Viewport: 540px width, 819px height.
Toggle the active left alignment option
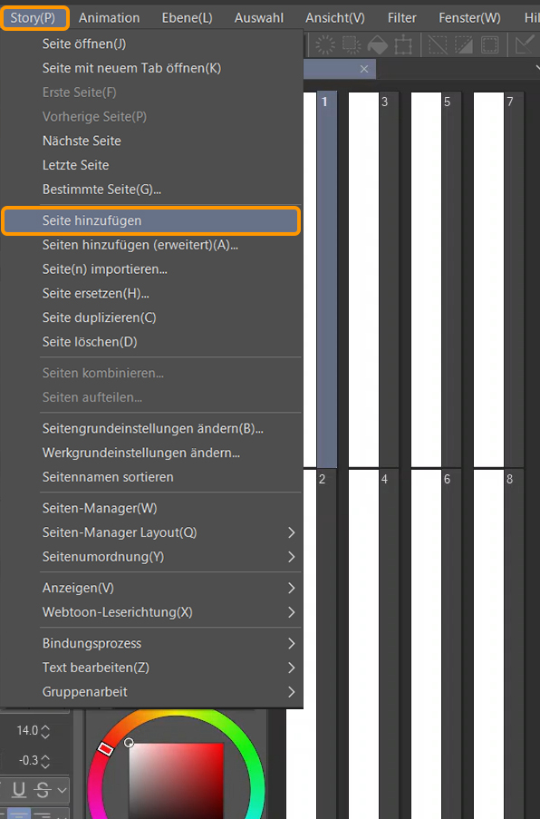tap(19, 814)
